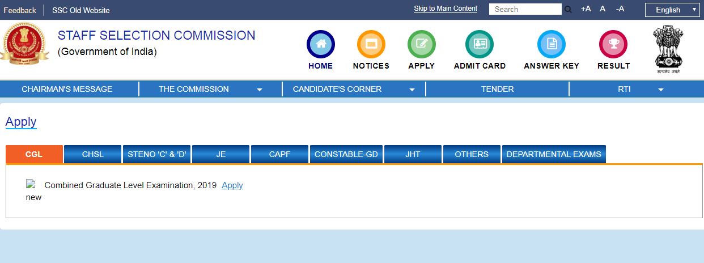704x263 pixels.
Task: Switch to the JHT tab
Action: point(413,154)
